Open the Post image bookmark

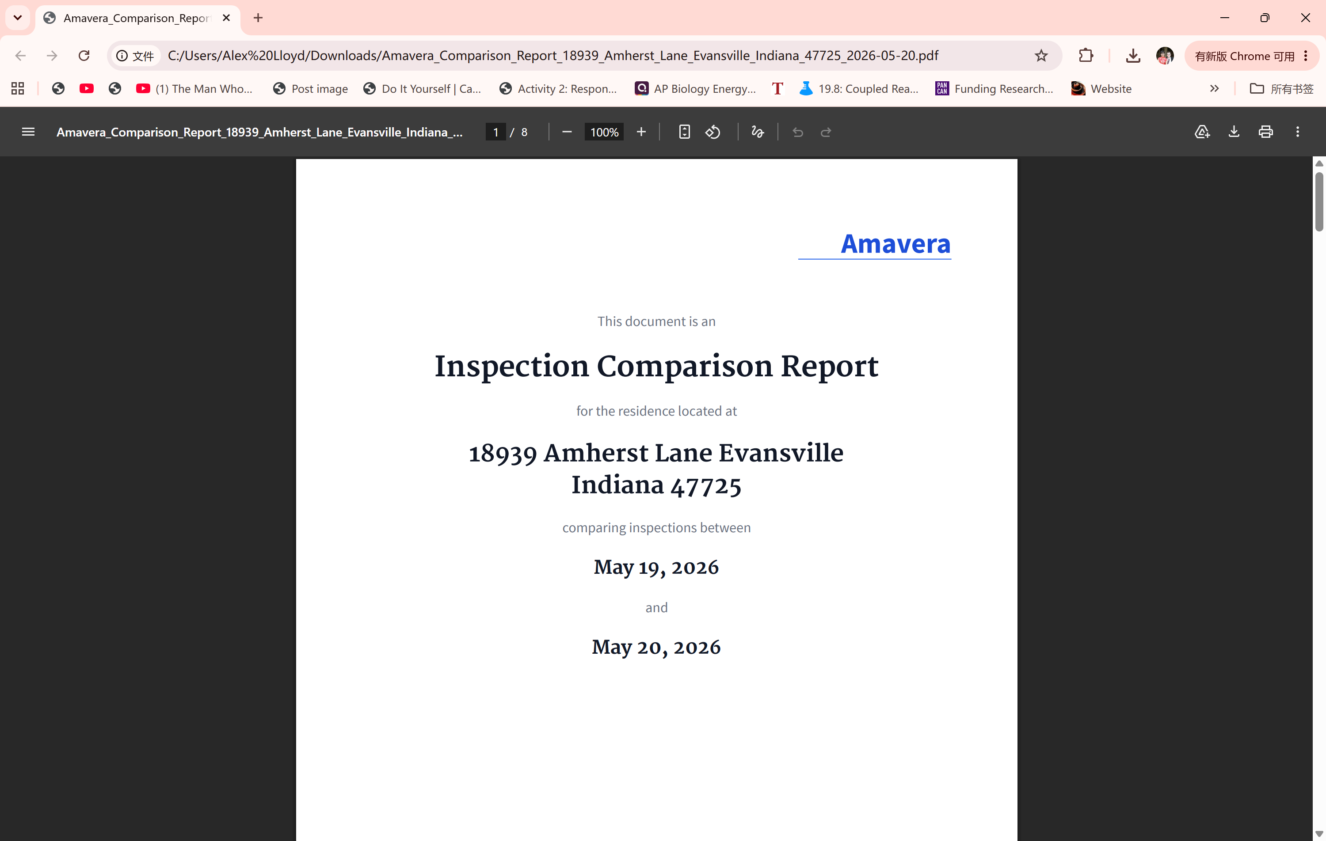point(311,89)
